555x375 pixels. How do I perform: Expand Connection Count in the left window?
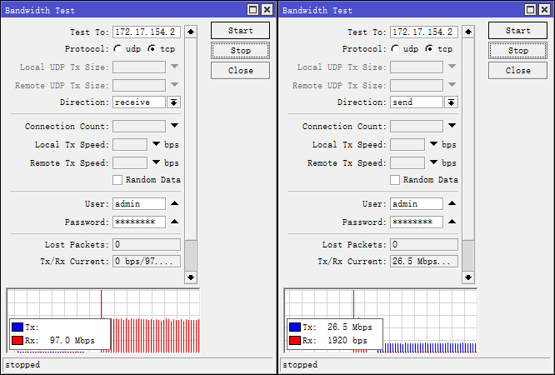tap(174, 126)
